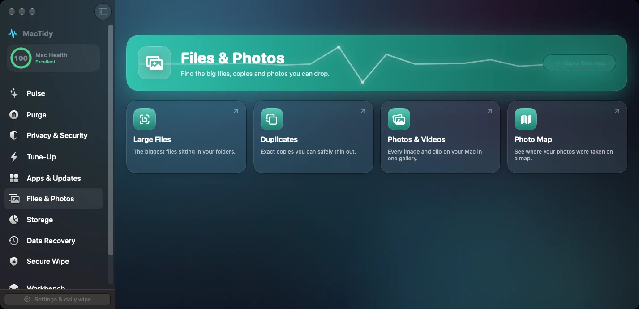Click the Mac Health Excellent status text
Image resolution: width=639 pixels, height=309 pixels.
click(x=46, y=62)
